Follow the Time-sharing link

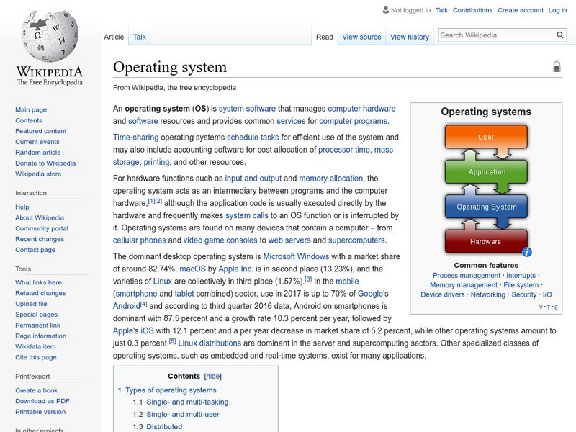click(x=136, y=137)
